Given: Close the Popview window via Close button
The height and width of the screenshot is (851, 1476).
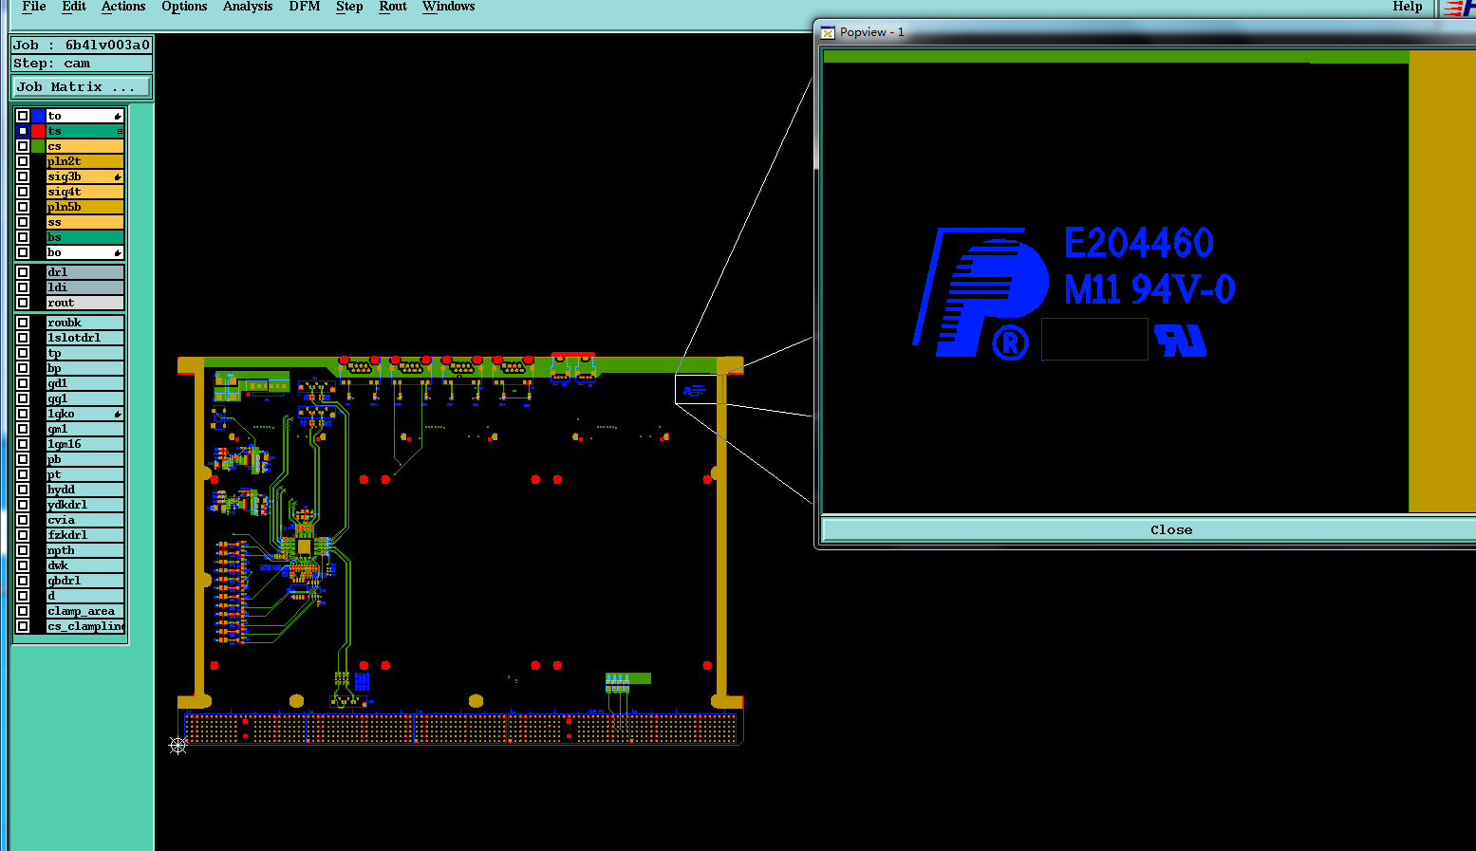Looking at the screenshot, I should (1149, 529).
